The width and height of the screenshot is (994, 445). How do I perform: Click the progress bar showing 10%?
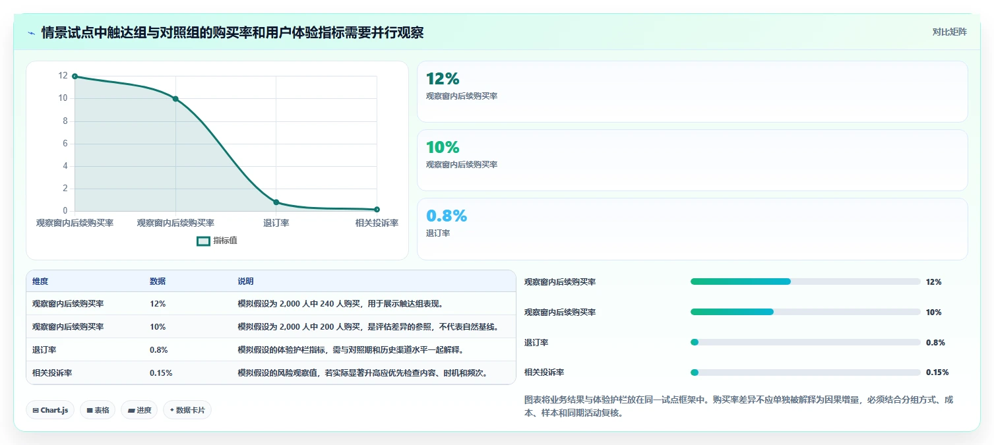(805, 312)
